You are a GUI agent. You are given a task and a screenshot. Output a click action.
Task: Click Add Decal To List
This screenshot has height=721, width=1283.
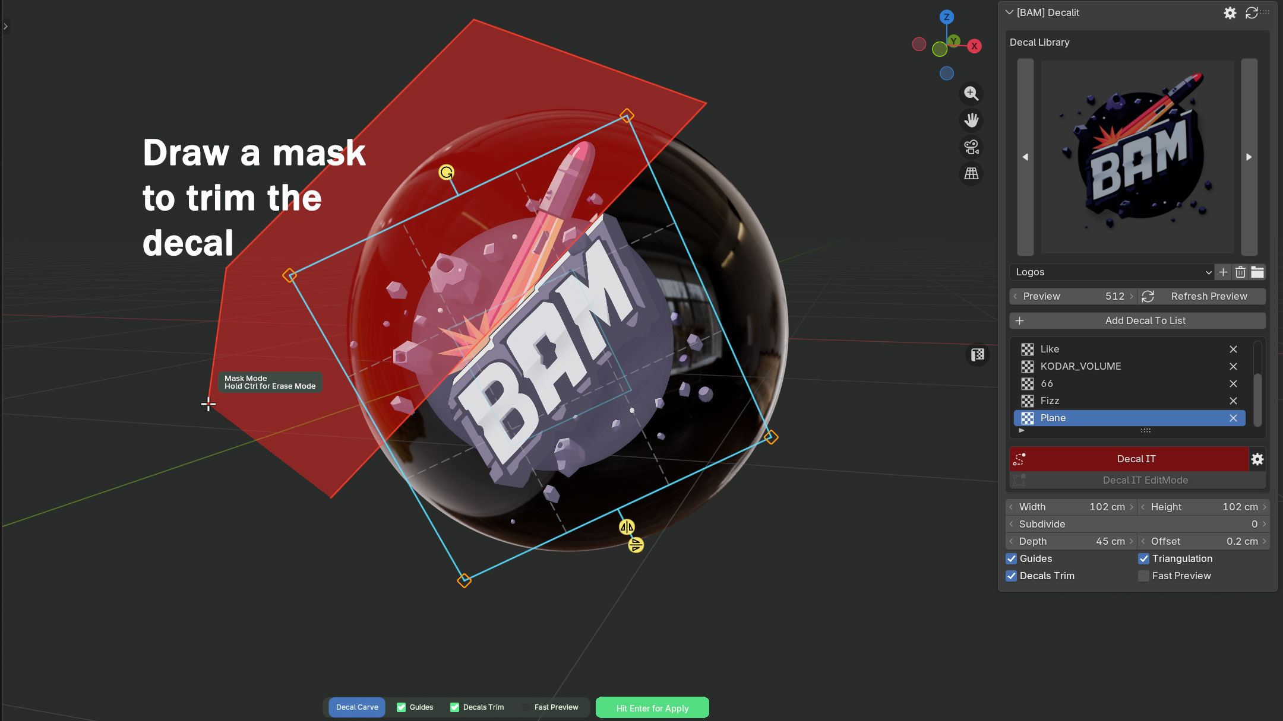[1137, 321]
